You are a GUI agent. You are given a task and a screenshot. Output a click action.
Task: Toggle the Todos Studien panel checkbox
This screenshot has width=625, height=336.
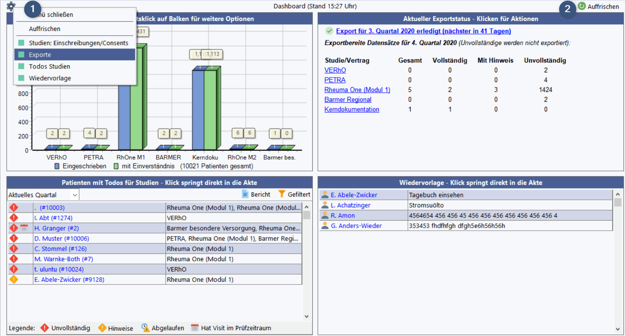(x=21, y=66)
